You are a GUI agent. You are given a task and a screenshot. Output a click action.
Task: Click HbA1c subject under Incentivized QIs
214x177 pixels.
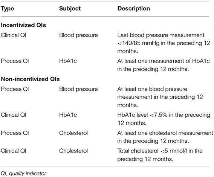point(68,61)
